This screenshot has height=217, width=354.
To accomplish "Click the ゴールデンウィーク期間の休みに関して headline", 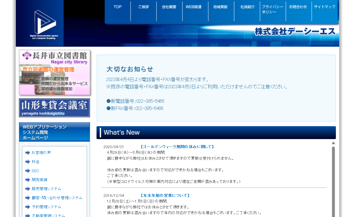I will coord(177,147).
